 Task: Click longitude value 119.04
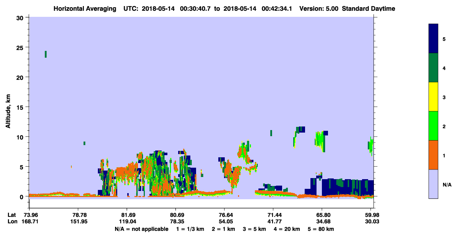click(127, 221)
